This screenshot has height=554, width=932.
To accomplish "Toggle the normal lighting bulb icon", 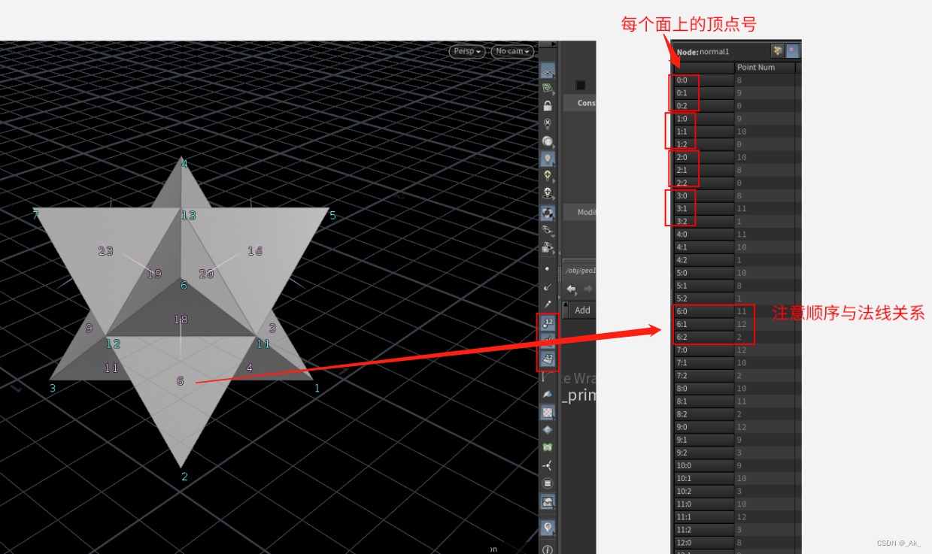I will click(548, 159).
